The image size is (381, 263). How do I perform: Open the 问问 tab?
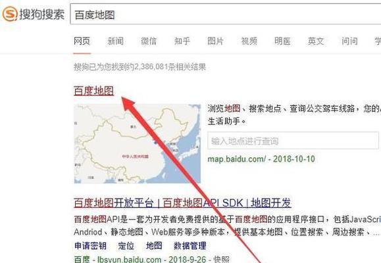349,41
